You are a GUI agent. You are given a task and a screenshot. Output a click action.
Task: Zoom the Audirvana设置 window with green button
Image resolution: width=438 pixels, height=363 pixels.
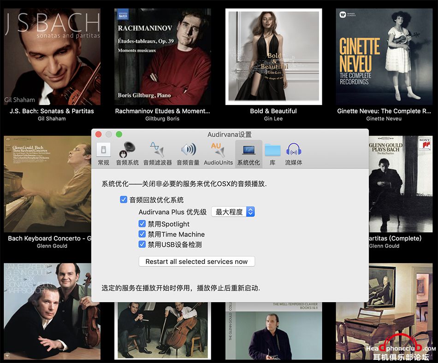pos(119,135)
